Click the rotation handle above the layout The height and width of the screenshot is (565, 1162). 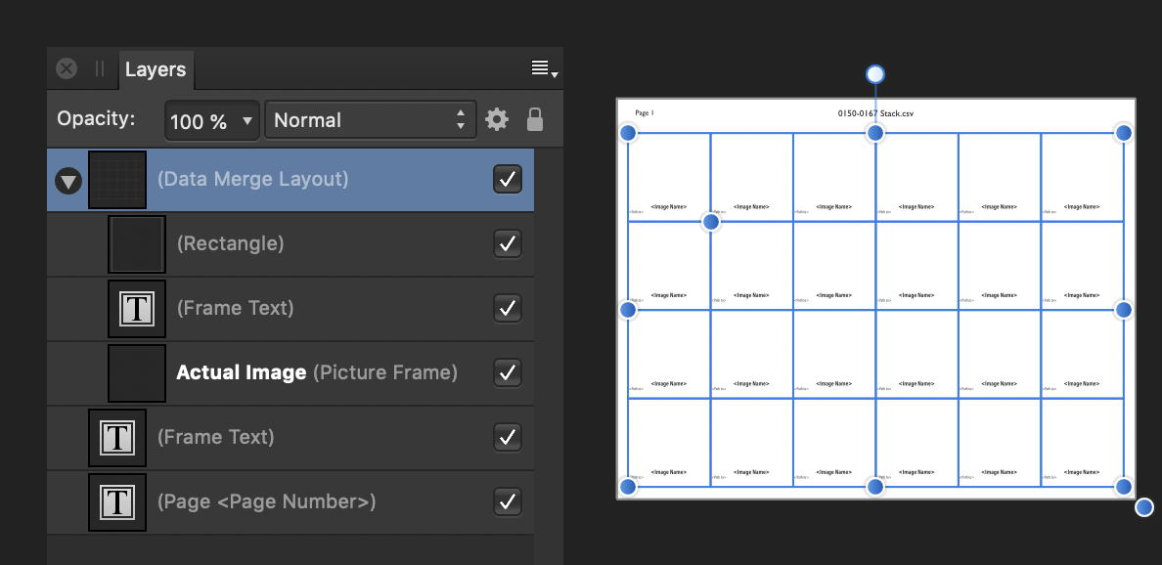(875, 74)
